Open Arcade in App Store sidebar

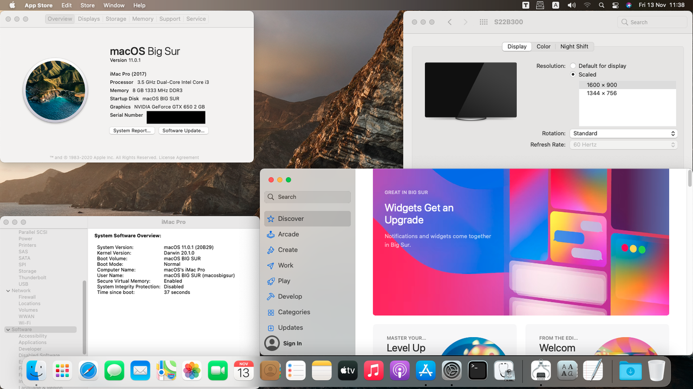pyautogui.click(x=308, y=234)
